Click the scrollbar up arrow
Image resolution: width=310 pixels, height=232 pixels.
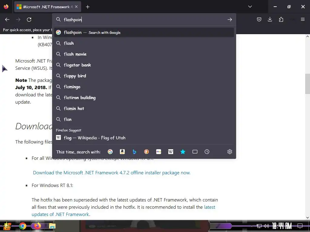(308, 37)
